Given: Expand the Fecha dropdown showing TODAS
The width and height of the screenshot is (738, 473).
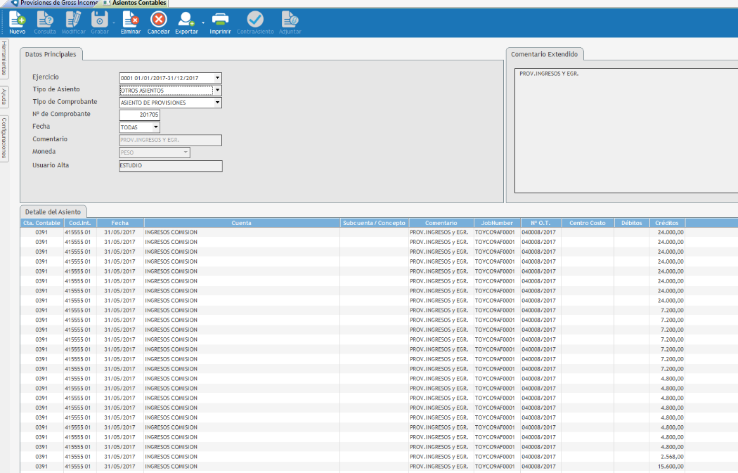Looking at the screenshot, I should (x=155, y=127).
